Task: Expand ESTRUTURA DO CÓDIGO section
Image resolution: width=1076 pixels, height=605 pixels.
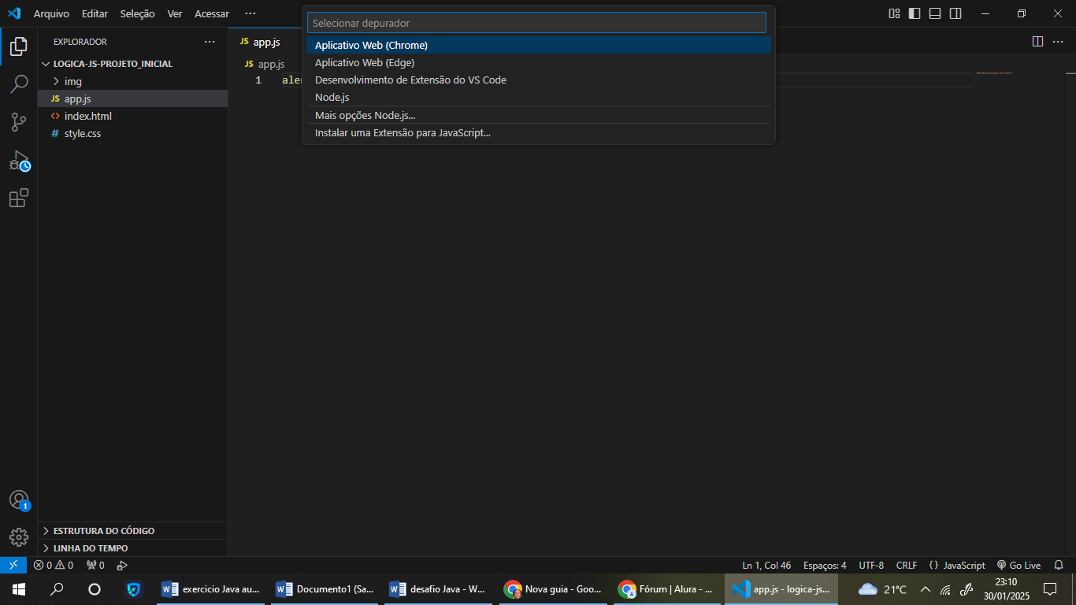Action: 132,530
